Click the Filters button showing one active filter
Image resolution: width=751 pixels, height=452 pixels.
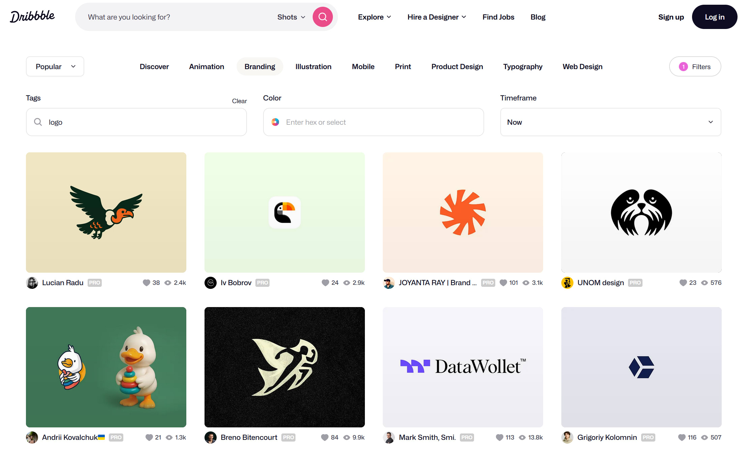[695, 66]
